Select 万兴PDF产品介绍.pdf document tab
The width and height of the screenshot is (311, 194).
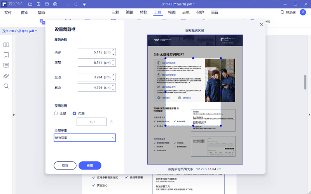tap(19, 31)
